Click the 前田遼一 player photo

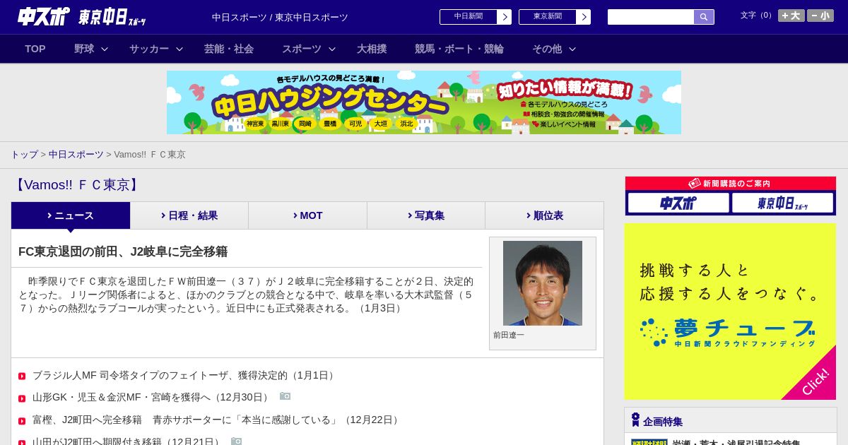[543, 283]
